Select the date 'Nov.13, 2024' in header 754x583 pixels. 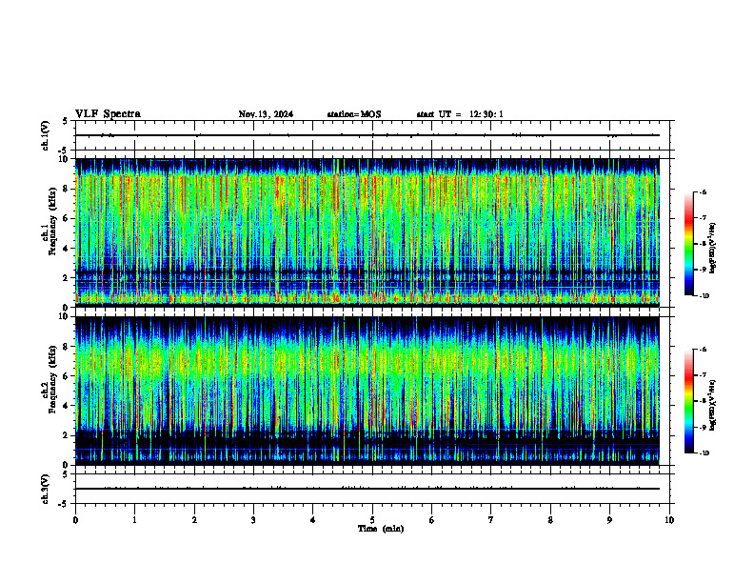pyautogui.click(x=266, y=114)
